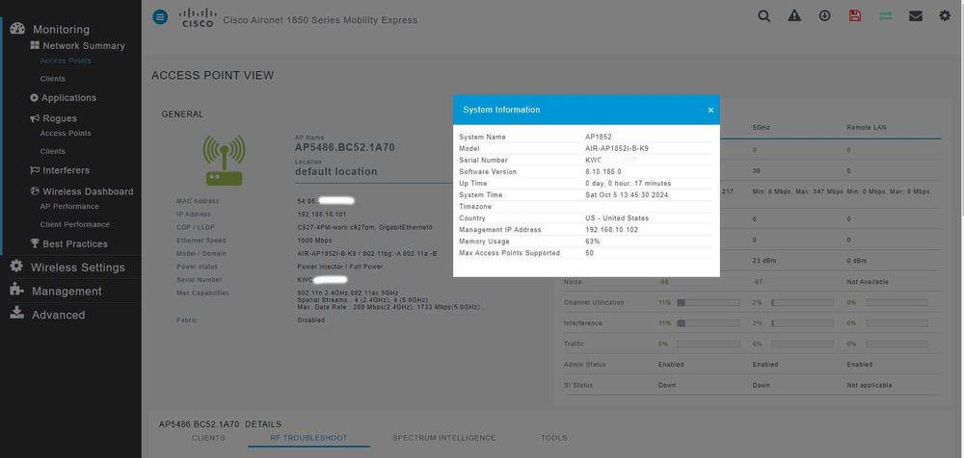
Task: Open Network Summary section
Action: pyautogui.click(x=84, y=45)
